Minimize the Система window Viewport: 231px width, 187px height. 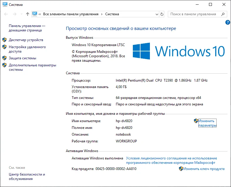(197, 5)
